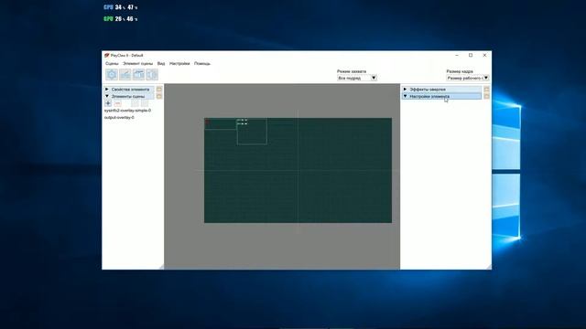Open the Режим захвата dropdown
This screenshot has height=329, width=586.
356,78
